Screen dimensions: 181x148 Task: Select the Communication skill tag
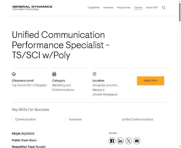point(26,120)
